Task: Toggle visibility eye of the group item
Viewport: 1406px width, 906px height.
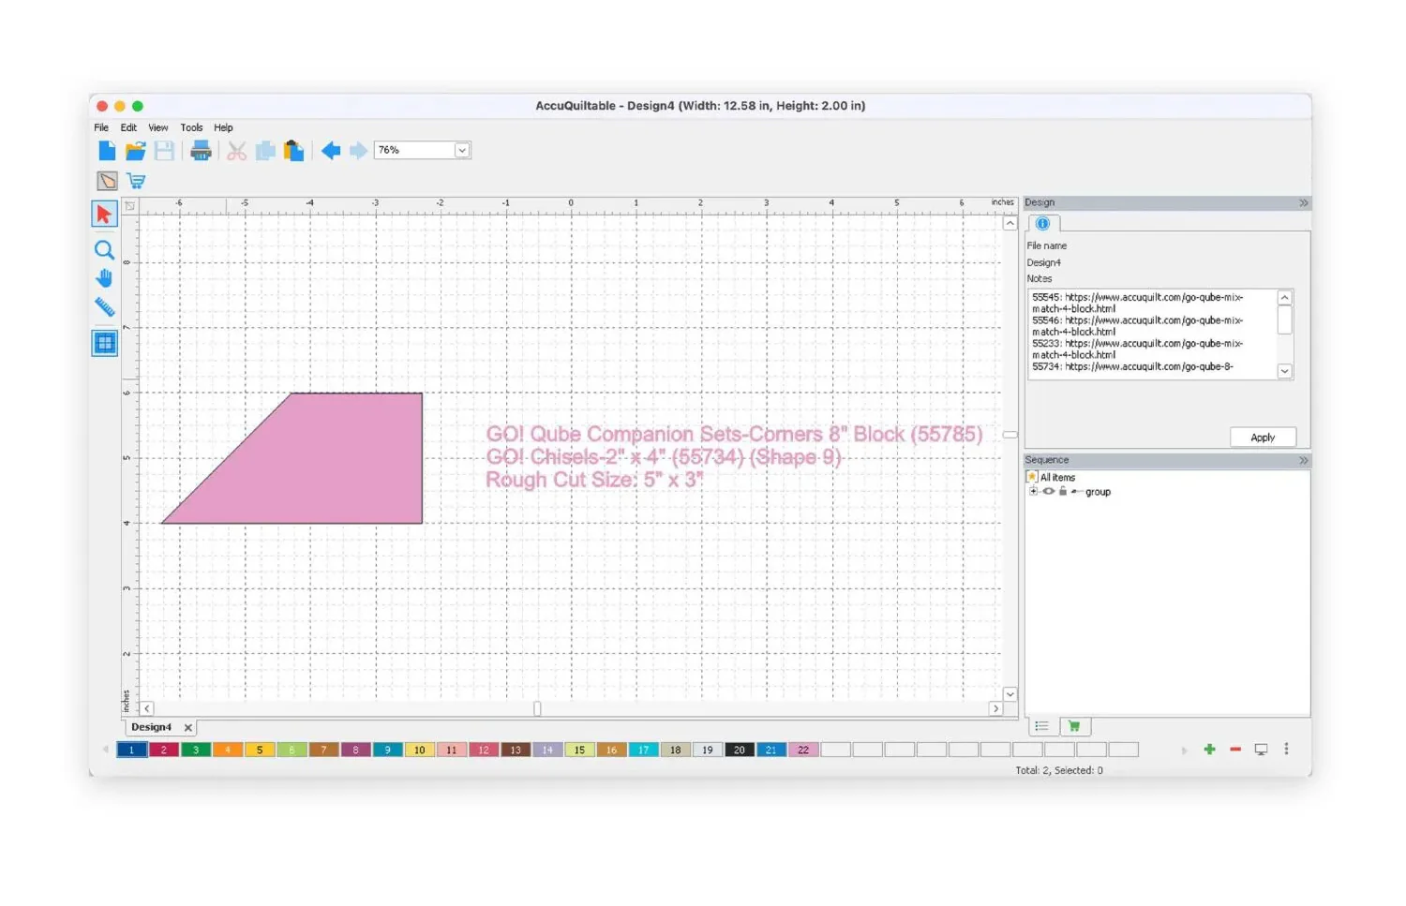Action: point(1049,491)
